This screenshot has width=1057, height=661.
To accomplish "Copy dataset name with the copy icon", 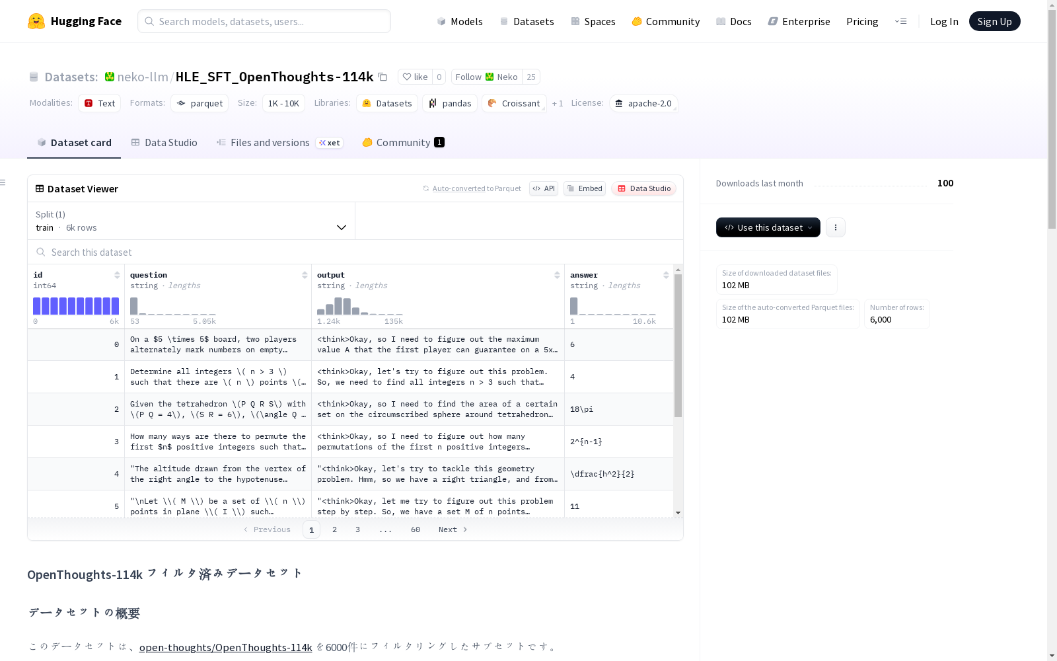I will [x=383, y=77].
